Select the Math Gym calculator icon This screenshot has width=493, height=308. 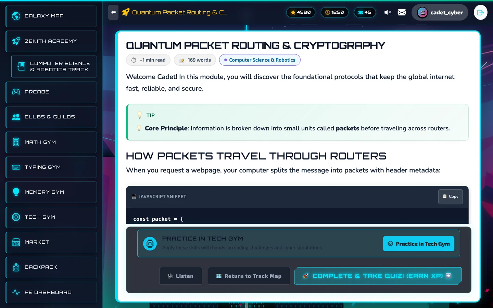(16, 142)
